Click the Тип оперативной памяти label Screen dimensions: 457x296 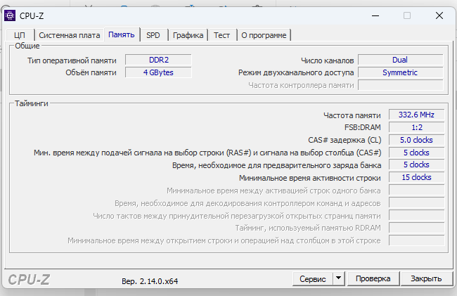72,60
